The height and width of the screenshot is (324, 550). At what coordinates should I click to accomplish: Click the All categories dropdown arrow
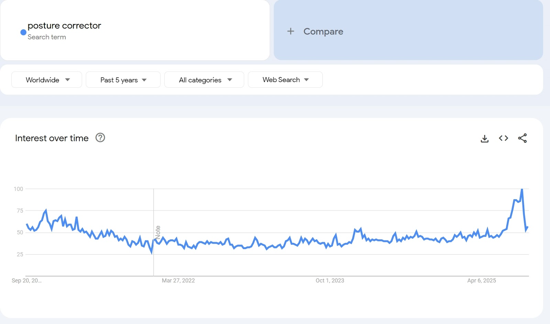click(230, 80)
